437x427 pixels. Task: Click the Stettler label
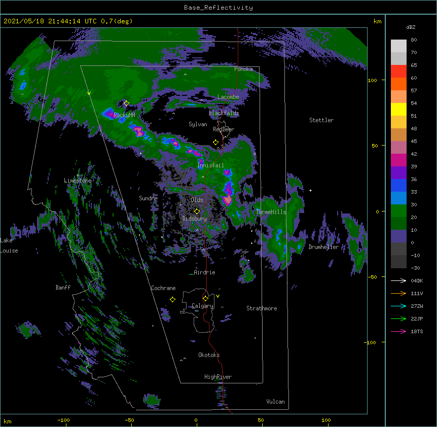click(x=321, y=120)
